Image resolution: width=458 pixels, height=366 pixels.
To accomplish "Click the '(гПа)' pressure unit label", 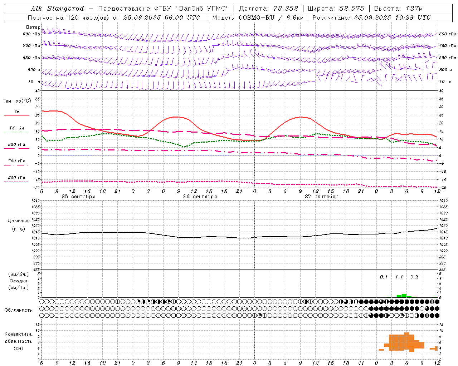I will (x=18, y=229).
